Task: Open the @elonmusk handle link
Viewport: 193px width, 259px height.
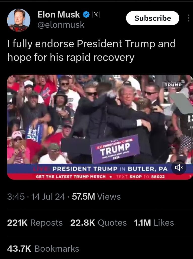Action: pos(61,25)
